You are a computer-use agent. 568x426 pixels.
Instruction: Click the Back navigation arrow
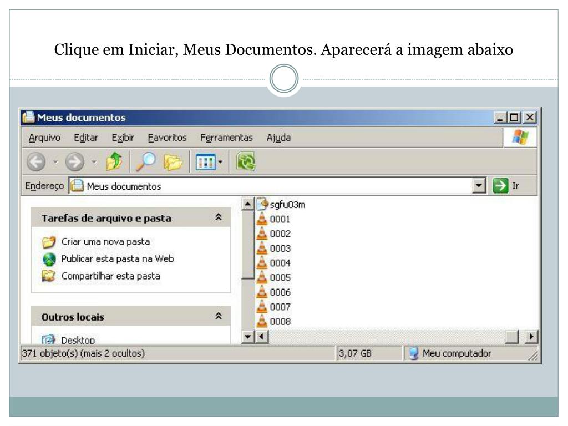click(36, 161)
